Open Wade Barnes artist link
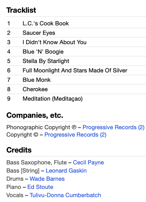 pyautogui.click(x=47, y=179)
